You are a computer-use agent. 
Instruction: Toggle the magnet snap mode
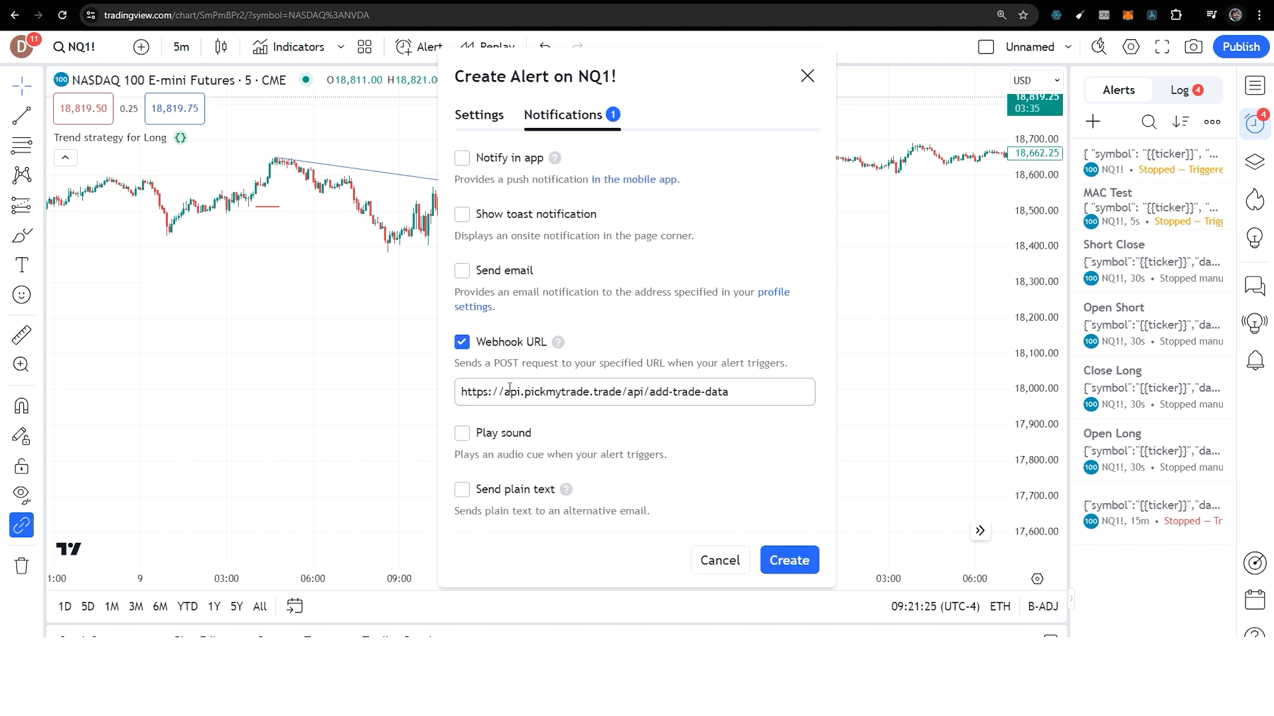click(22, 406)
